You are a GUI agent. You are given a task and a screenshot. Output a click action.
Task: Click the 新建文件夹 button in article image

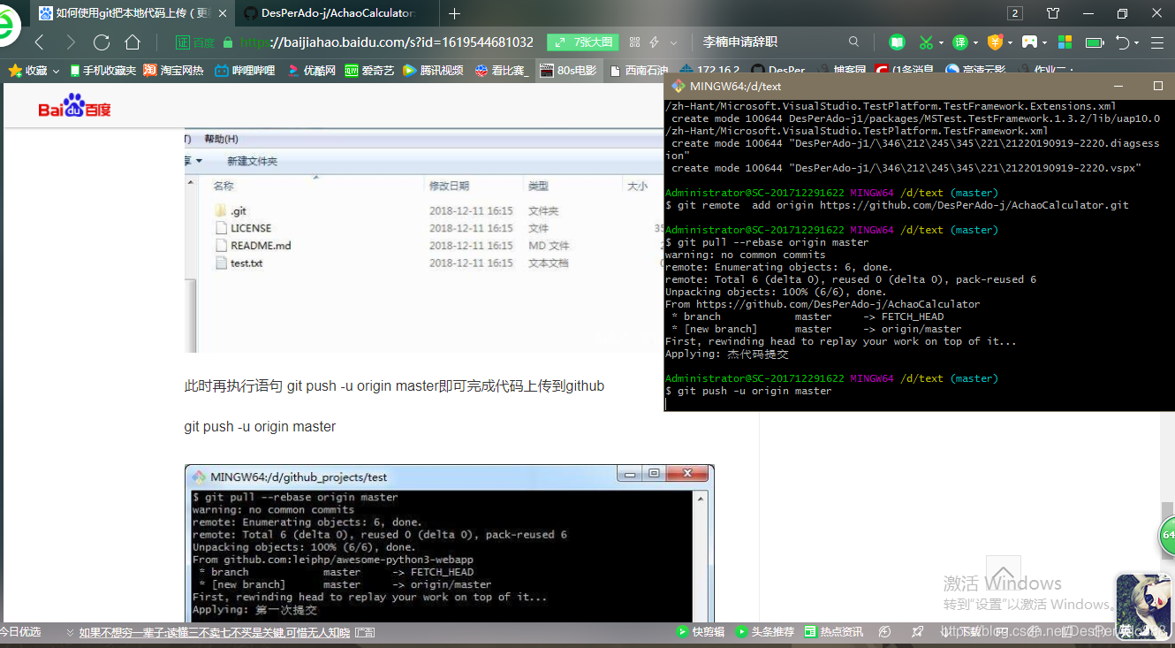tap(252, 161)
